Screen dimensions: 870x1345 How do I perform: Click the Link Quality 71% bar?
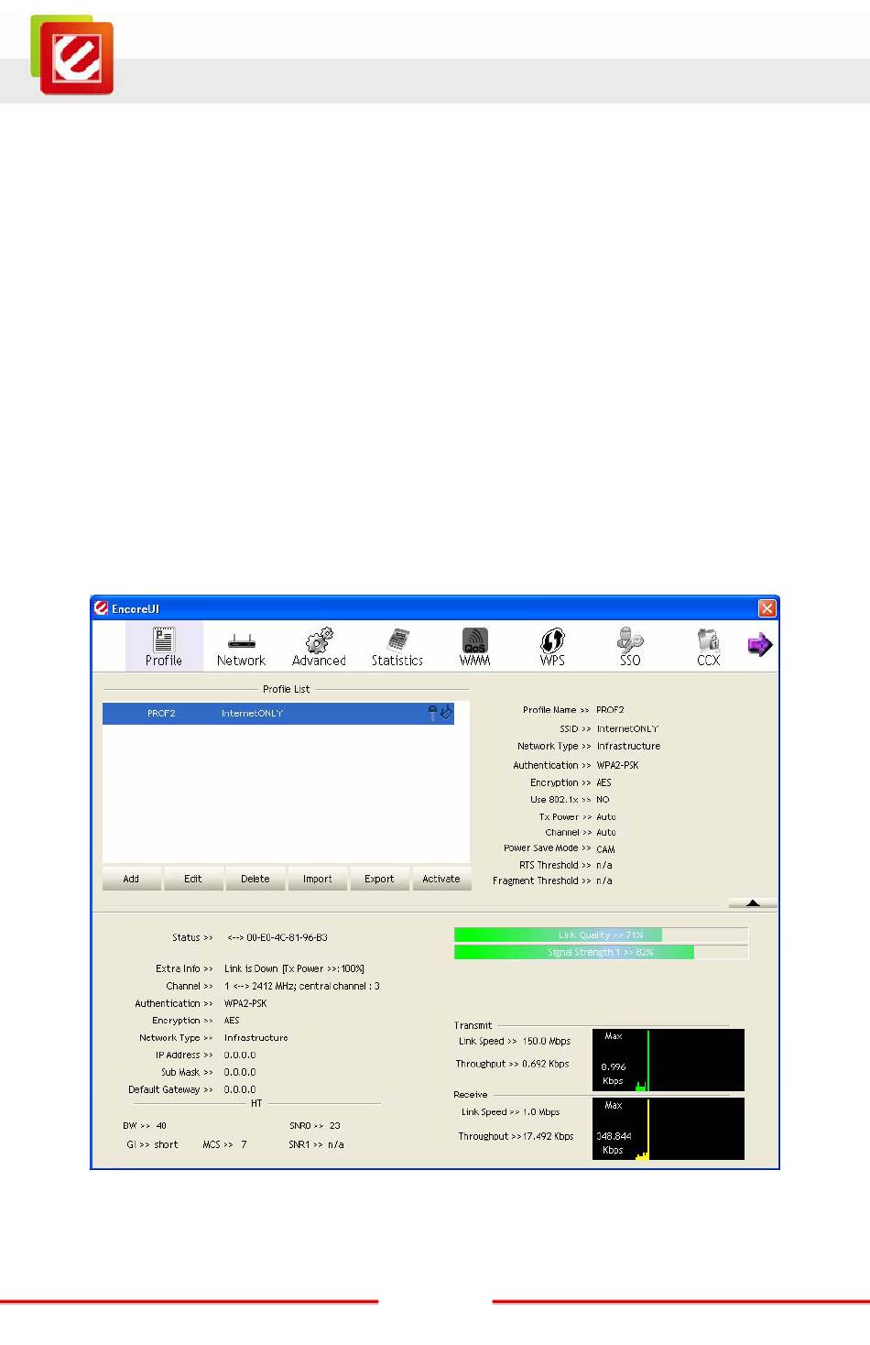click(x=601, y=935)
